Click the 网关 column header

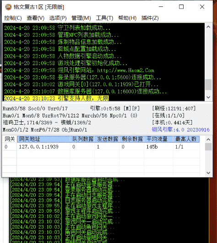click(10, 139)
